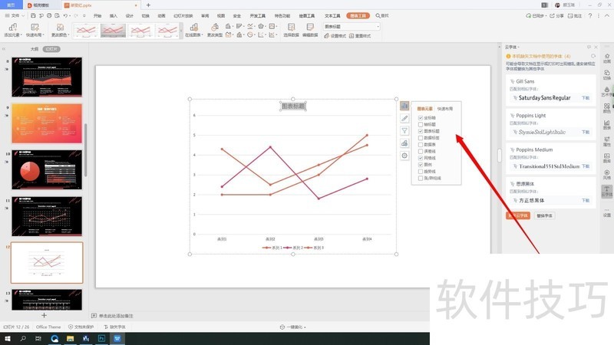Image resolution: width=614 pixels, height=345 pixels.
Task: Click the chart elements icon beside the chart
Action: (x=404, y=106)
